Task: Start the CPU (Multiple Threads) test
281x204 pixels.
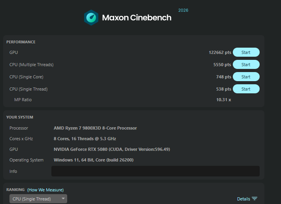Action: click(x=246, y=64)
